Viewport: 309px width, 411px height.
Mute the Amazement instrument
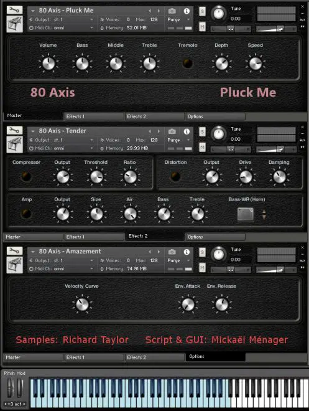point(202,267)
